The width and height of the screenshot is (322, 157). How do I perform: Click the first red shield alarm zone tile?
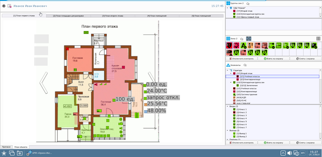click(x=229, y=45)
